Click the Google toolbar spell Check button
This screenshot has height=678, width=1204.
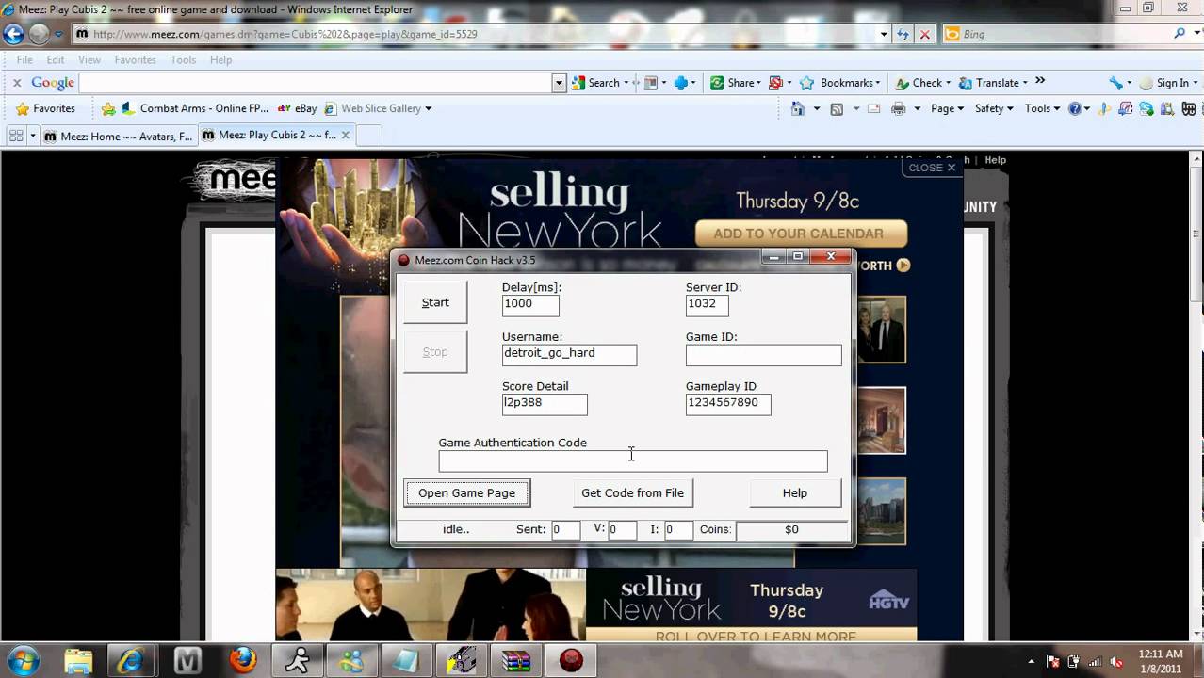(920, 83)
